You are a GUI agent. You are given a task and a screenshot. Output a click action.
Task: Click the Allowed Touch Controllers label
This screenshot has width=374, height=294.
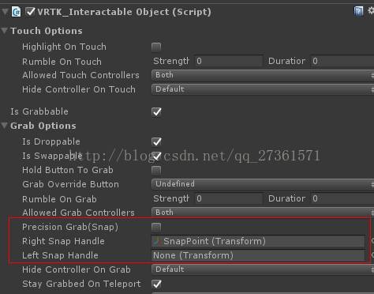[80, 75]
